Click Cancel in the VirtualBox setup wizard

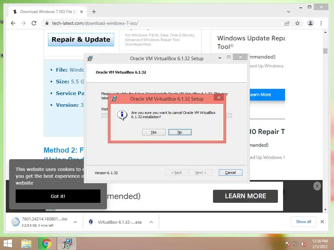tap(230, 173)
